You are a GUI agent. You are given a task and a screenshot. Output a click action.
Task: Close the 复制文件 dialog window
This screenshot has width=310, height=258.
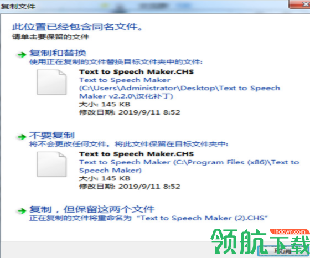pyautogui.click(x=300, y=4)
